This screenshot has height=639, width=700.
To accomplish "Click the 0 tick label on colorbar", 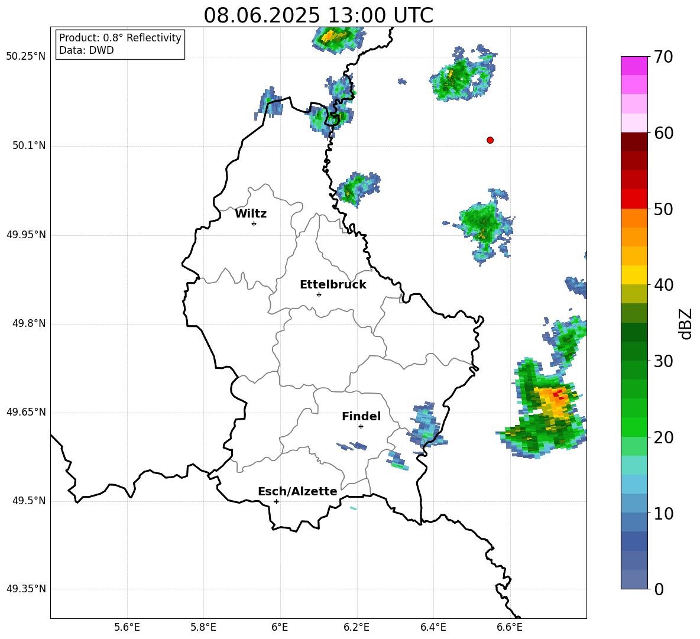I will tap(659, 589).
